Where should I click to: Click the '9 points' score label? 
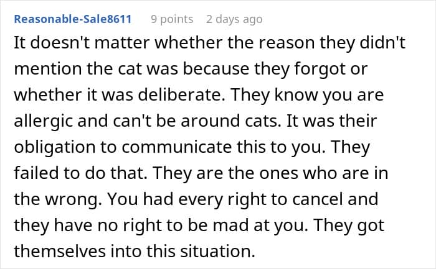pyautogui.click(x=172, y=19)
